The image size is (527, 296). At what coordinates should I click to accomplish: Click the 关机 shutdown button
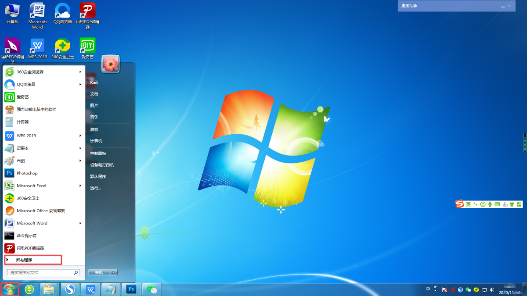[x=98, y=272]
